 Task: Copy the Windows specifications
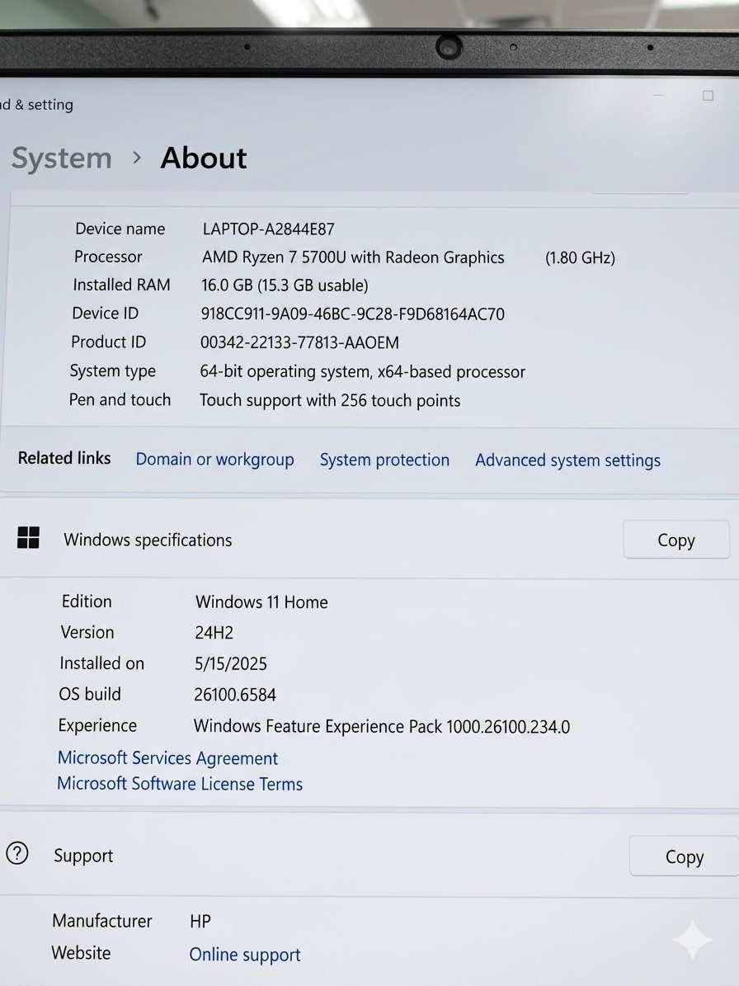(x=676, y=540)
